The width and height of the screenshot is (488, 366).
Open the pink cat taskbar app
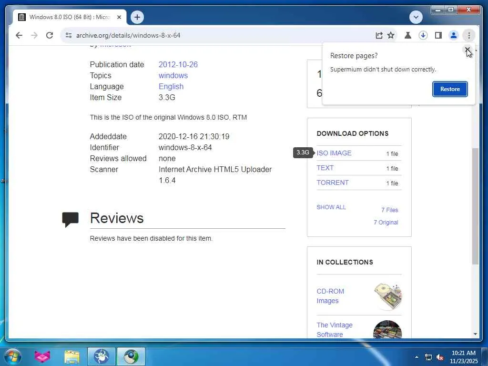pyautogui.click(x=42, y=356)
